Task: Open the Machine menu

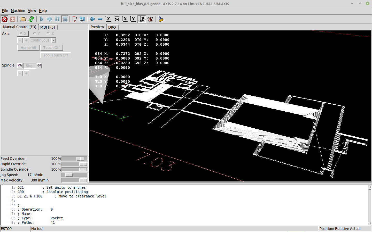Action: [18, 11]
